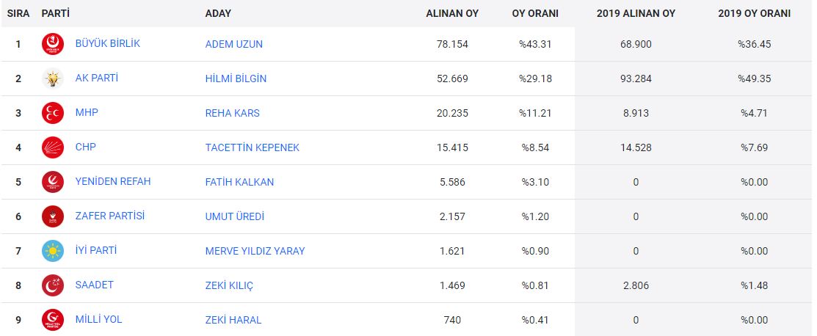Open candidate ADEM UZUN's page
The height and width of the screenshot is (336, 817).
[x=233, y=44]
